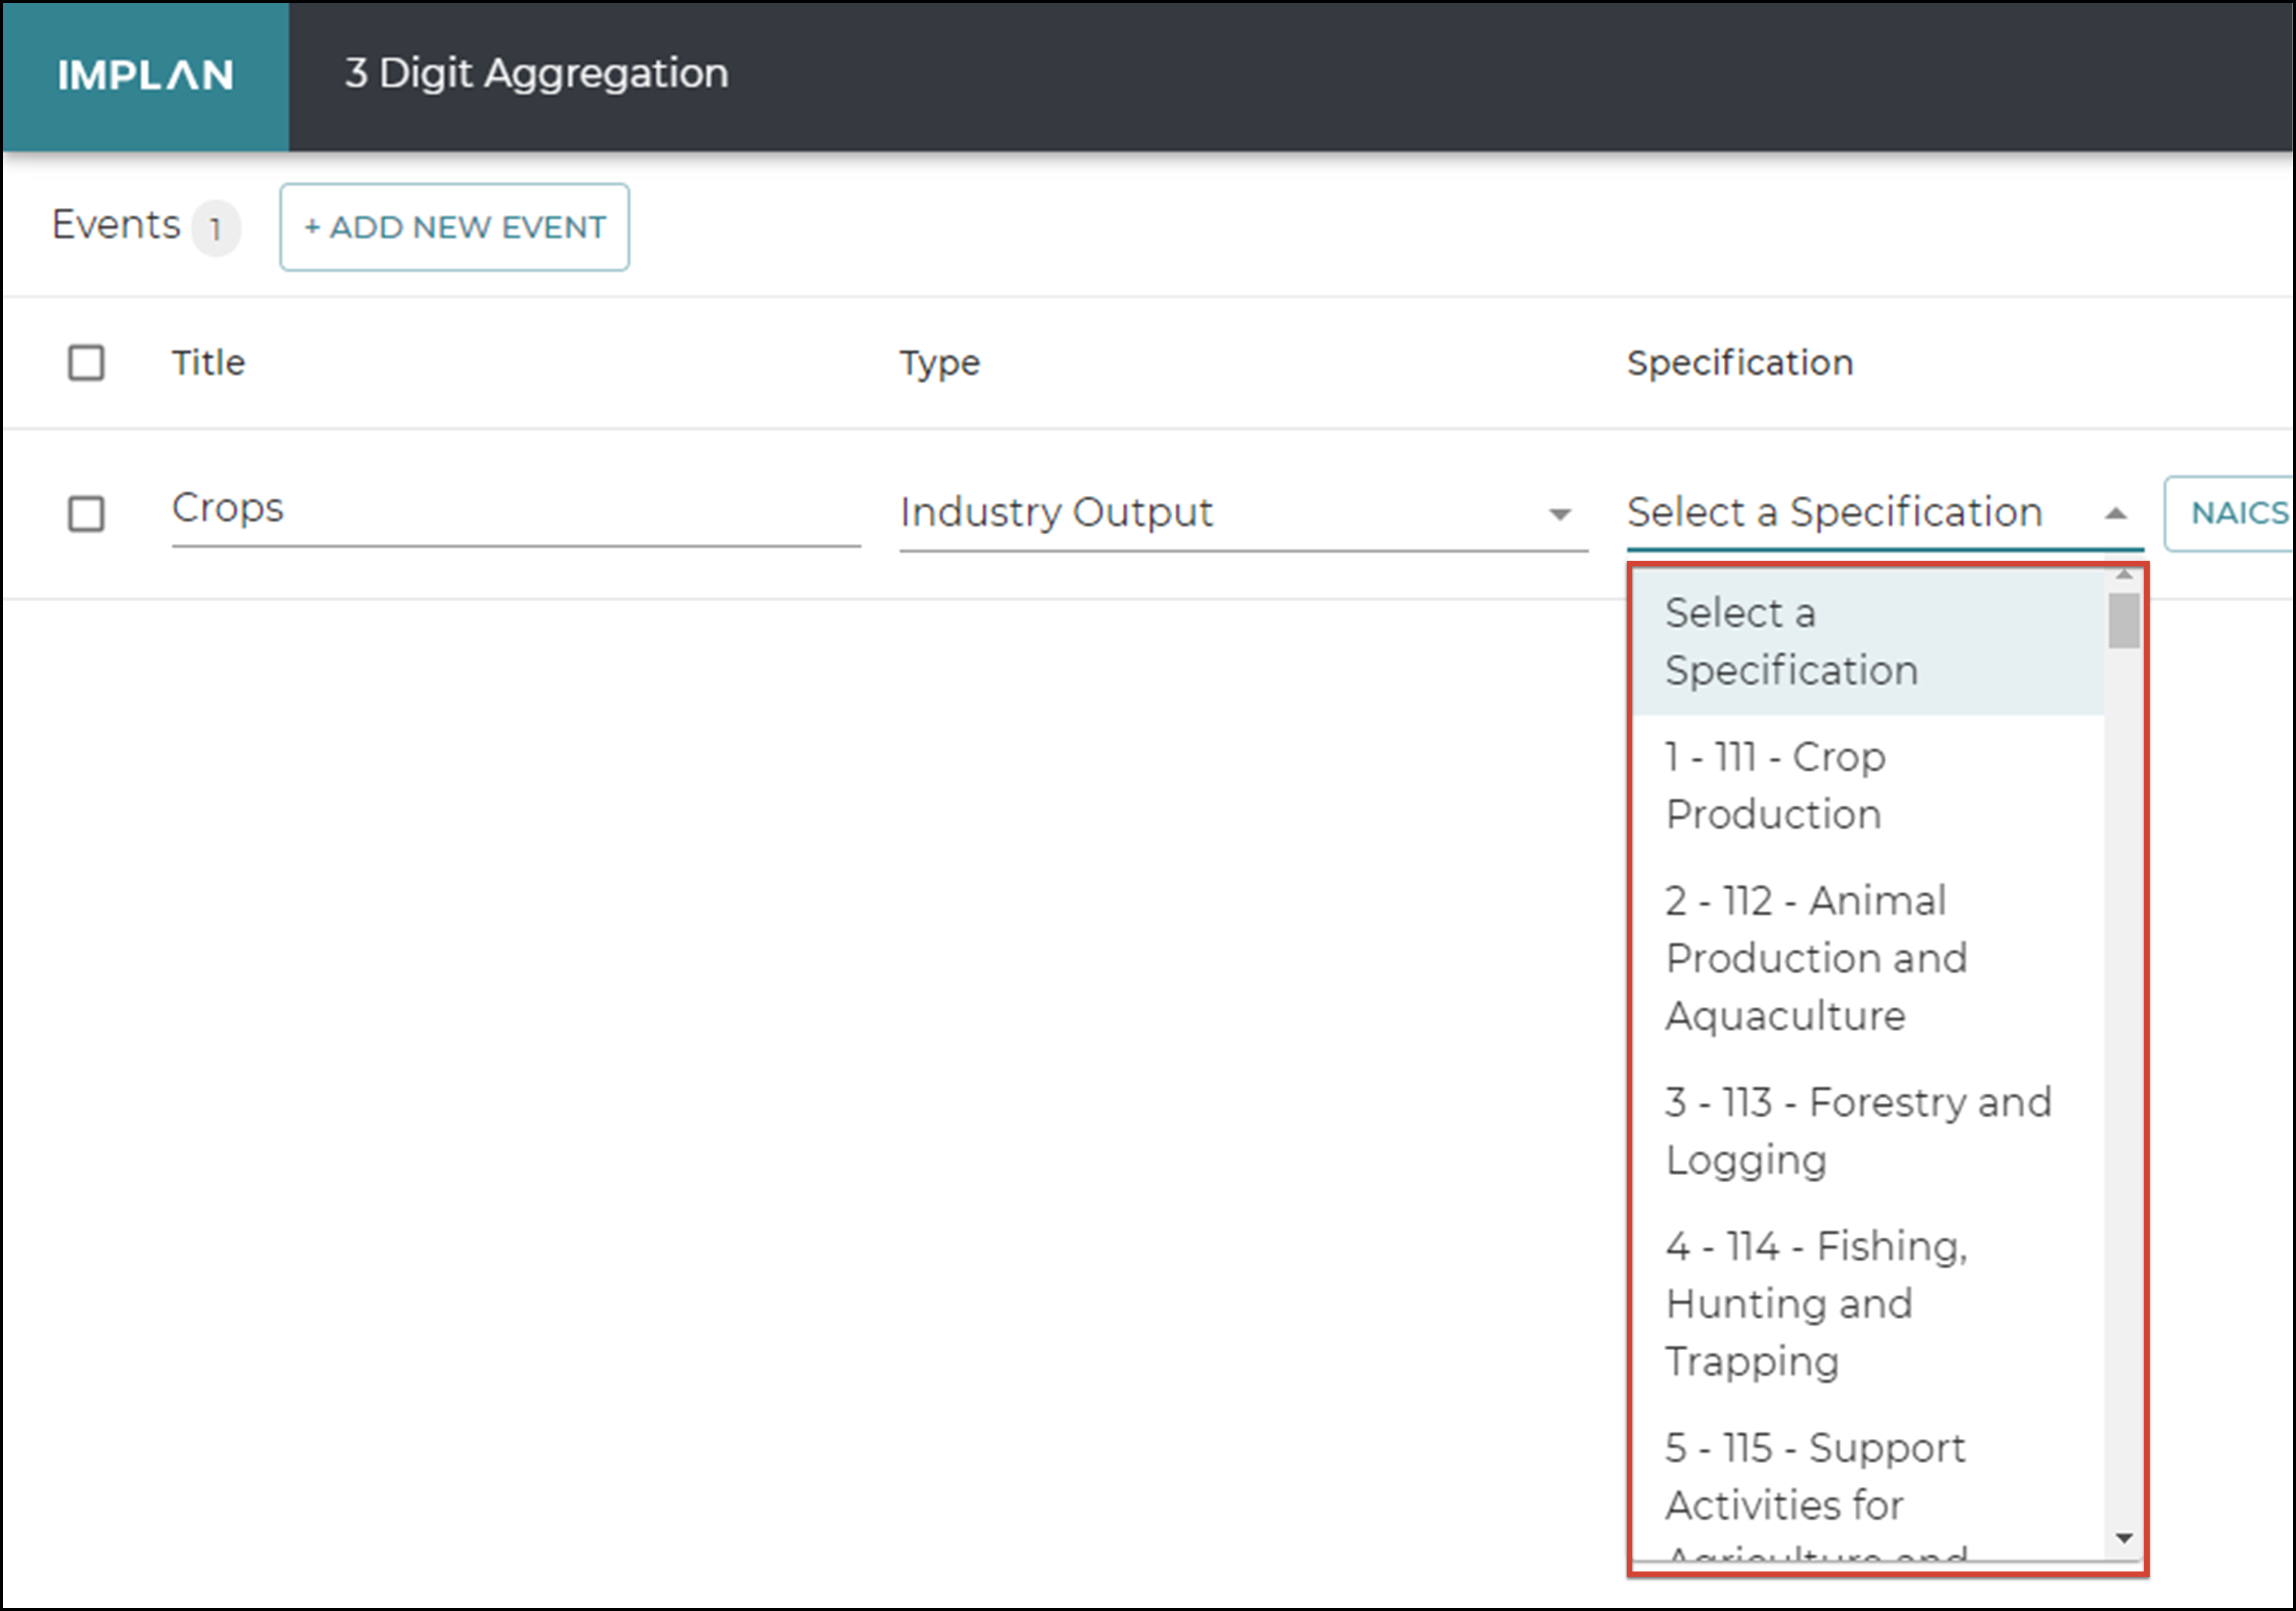The height and width of the screenshot is (1611, 2296).
Task: Click the 3 Digit Aggregation header
Action: [534, 72]
